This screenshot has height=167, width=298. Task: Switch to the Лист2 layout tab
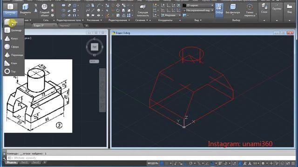35,162
